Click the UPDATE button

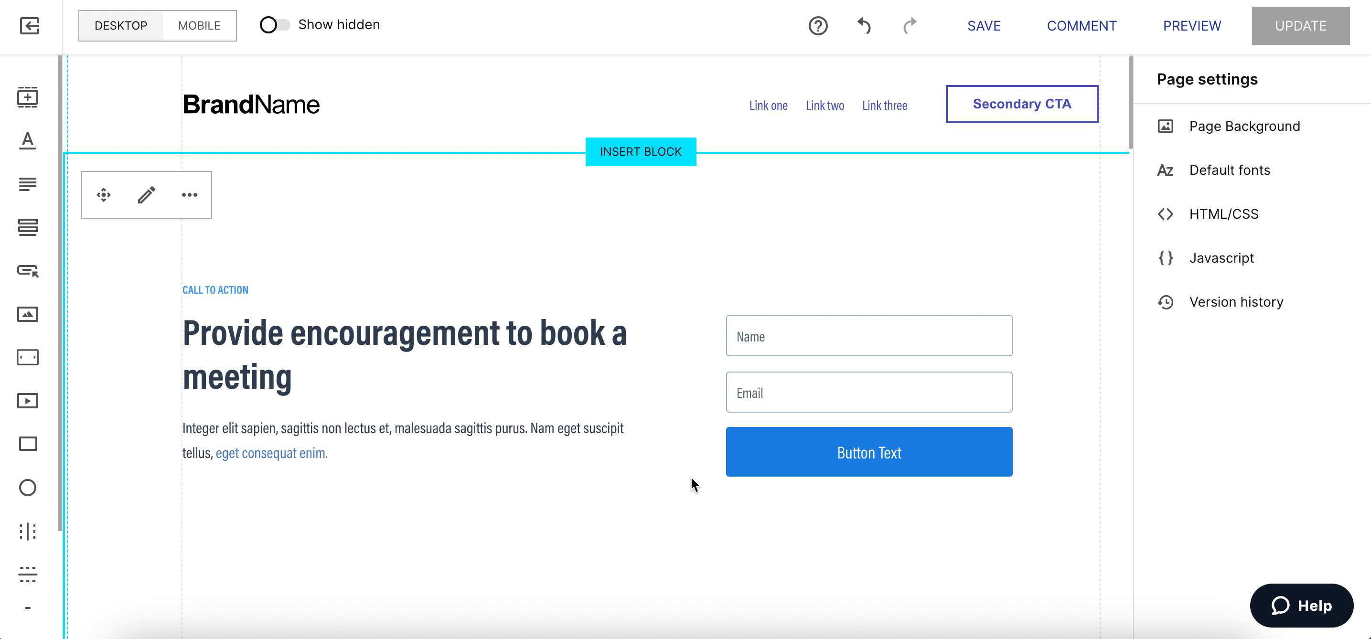click(x=1300, y=25)
